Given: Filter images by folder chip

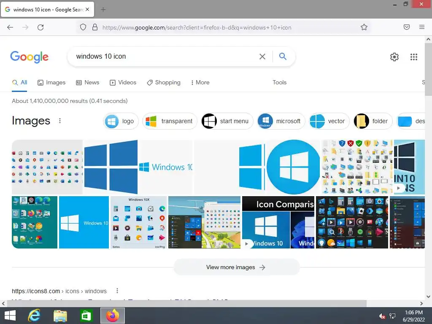Looking at the screenshot, I should click(x=373, y=121).
